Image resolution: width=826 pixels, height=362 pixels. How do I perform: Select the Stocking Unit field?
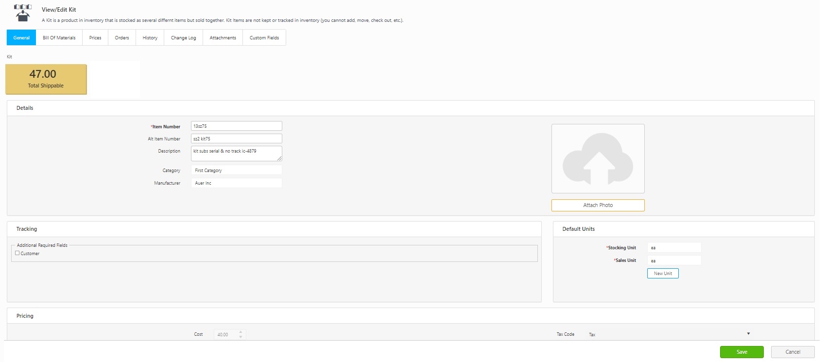pos(674,248)
